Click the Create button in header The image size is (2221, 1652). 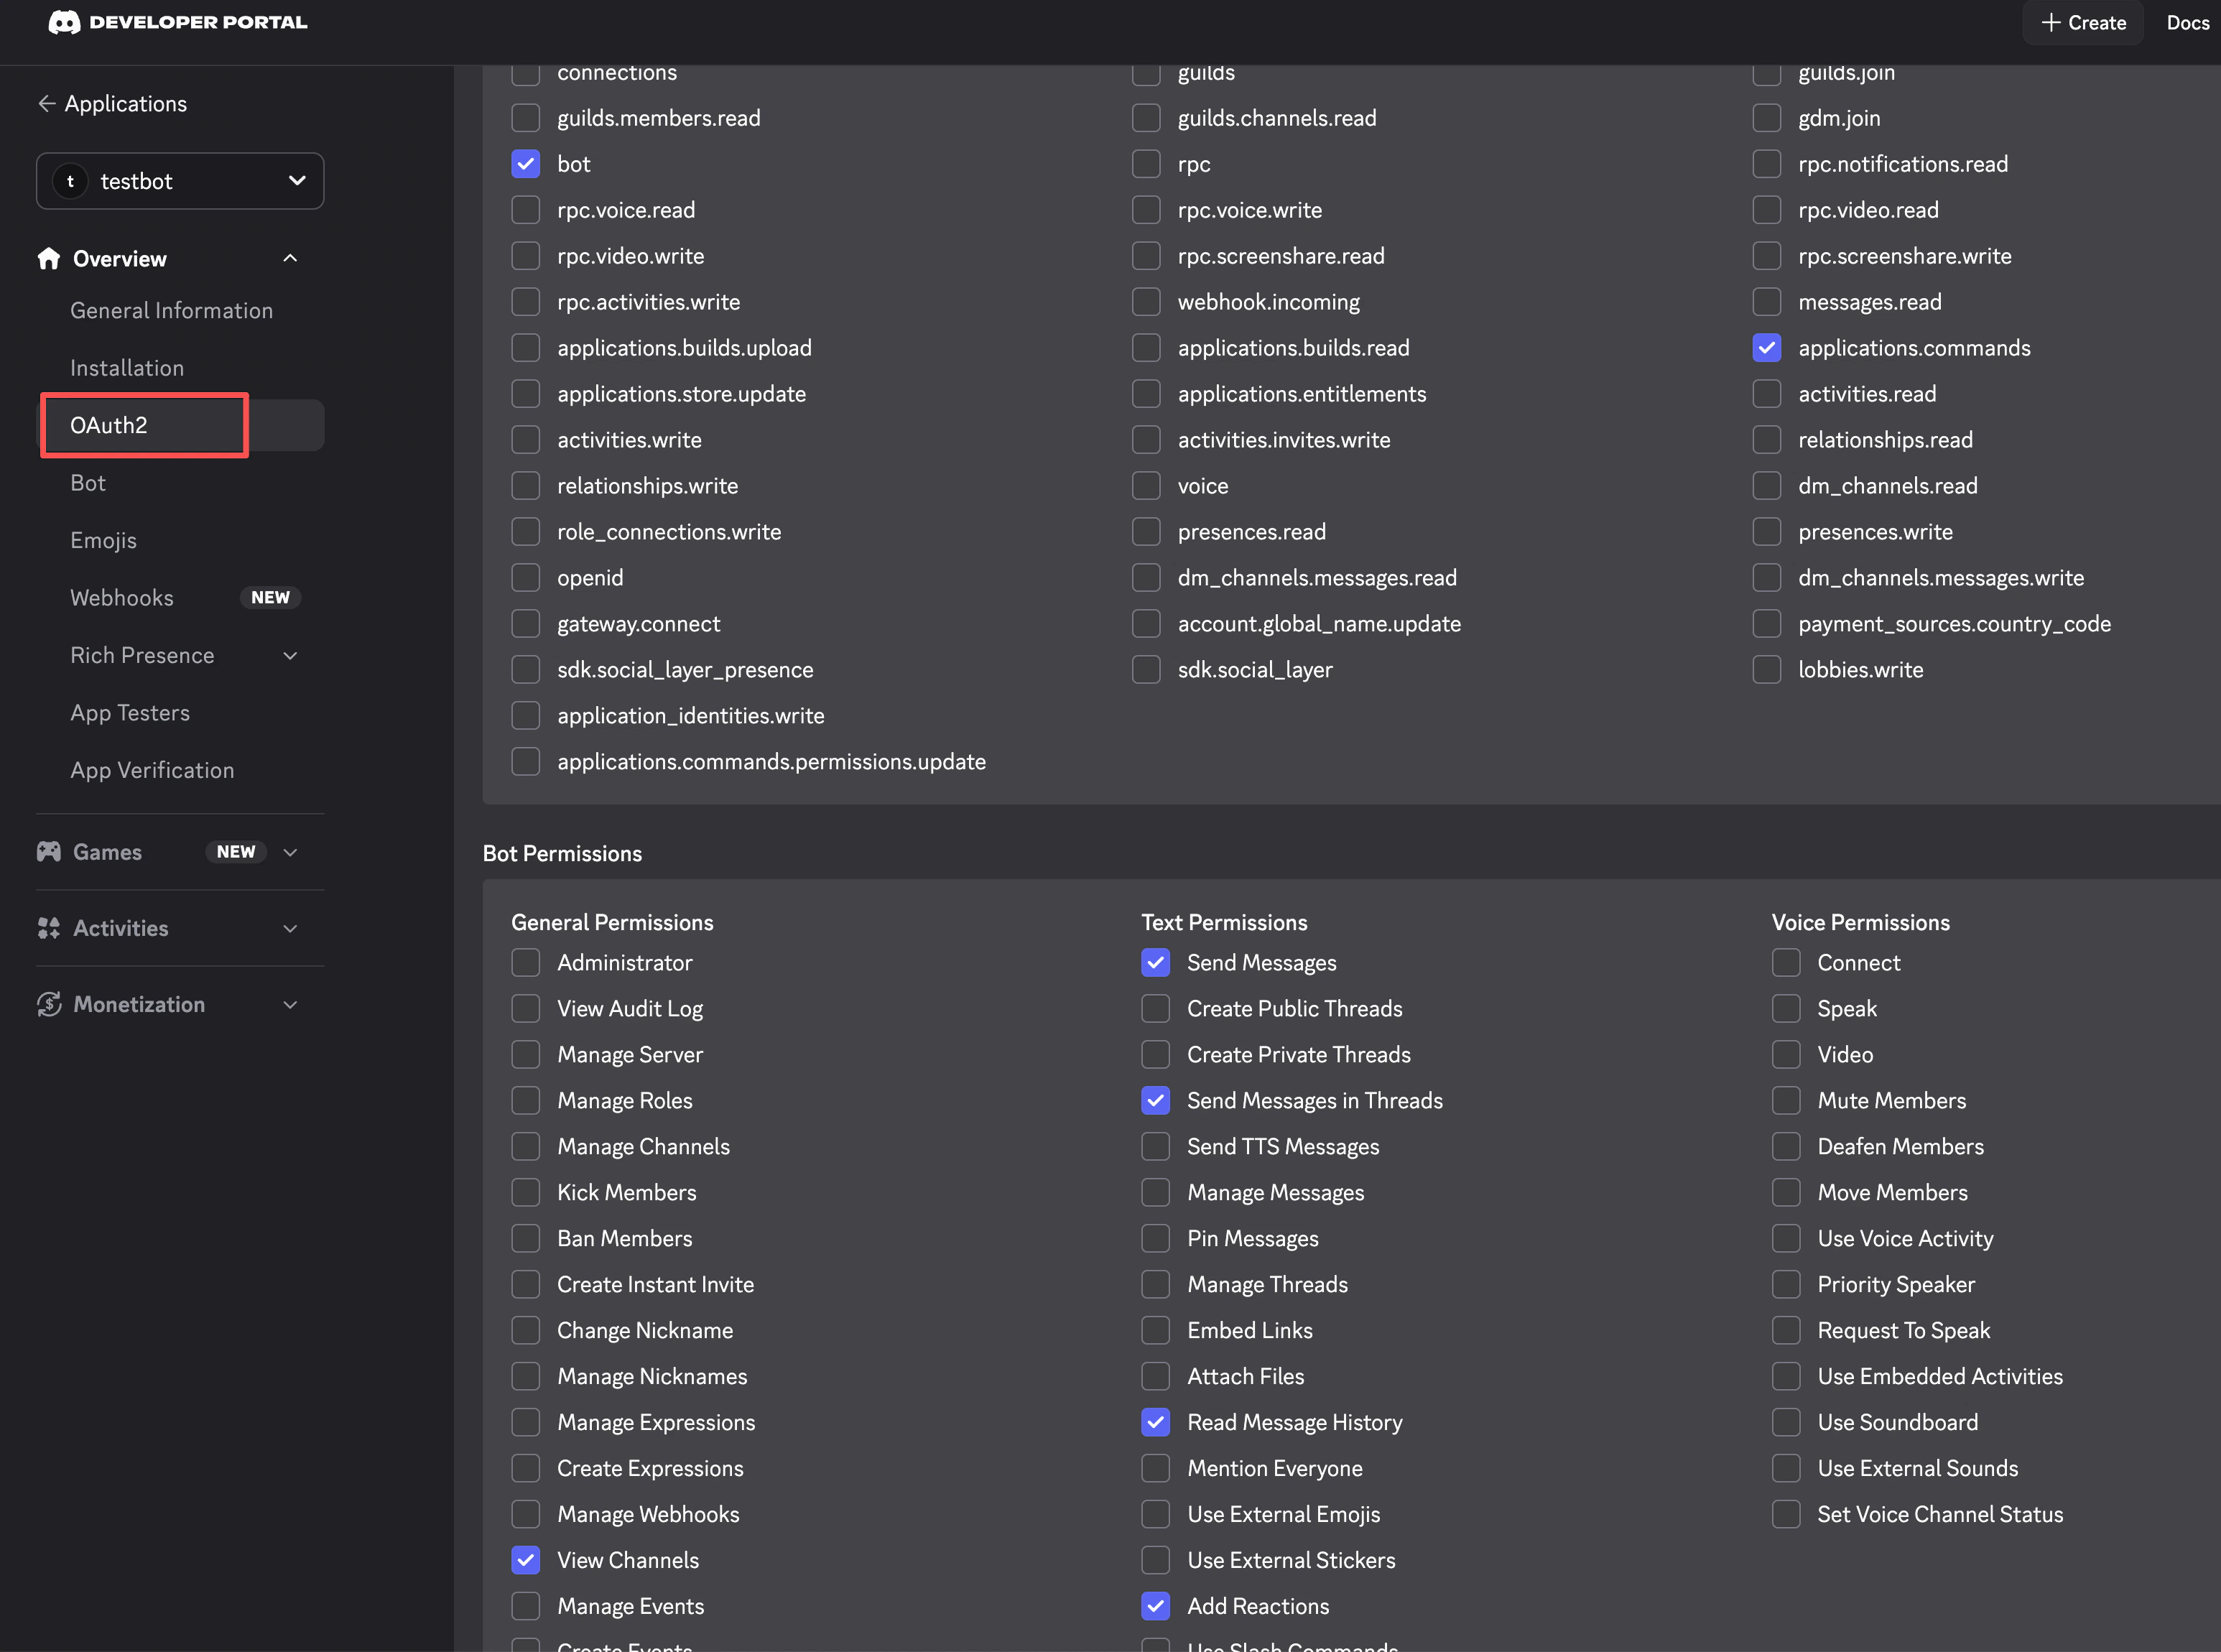point(2083,22)
